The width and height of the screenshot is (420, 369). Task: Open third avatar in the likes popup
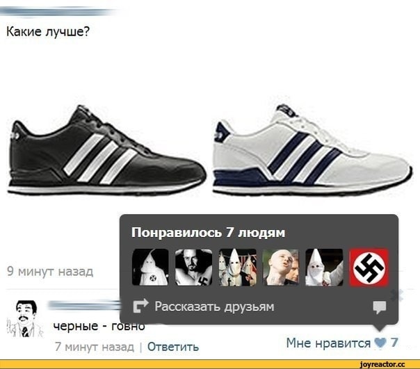[237, 268]
